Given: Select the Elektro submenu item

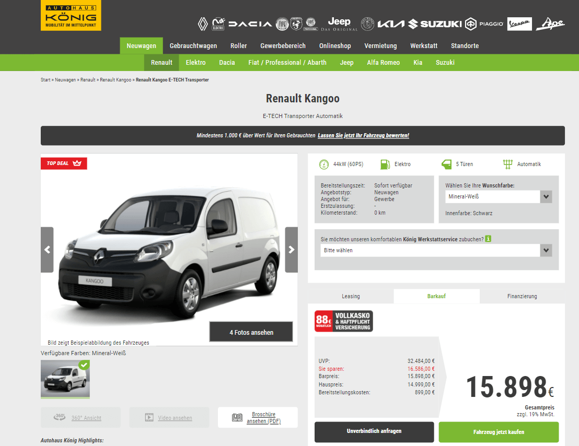Looking at the screenshot, I should coord(196,62).
